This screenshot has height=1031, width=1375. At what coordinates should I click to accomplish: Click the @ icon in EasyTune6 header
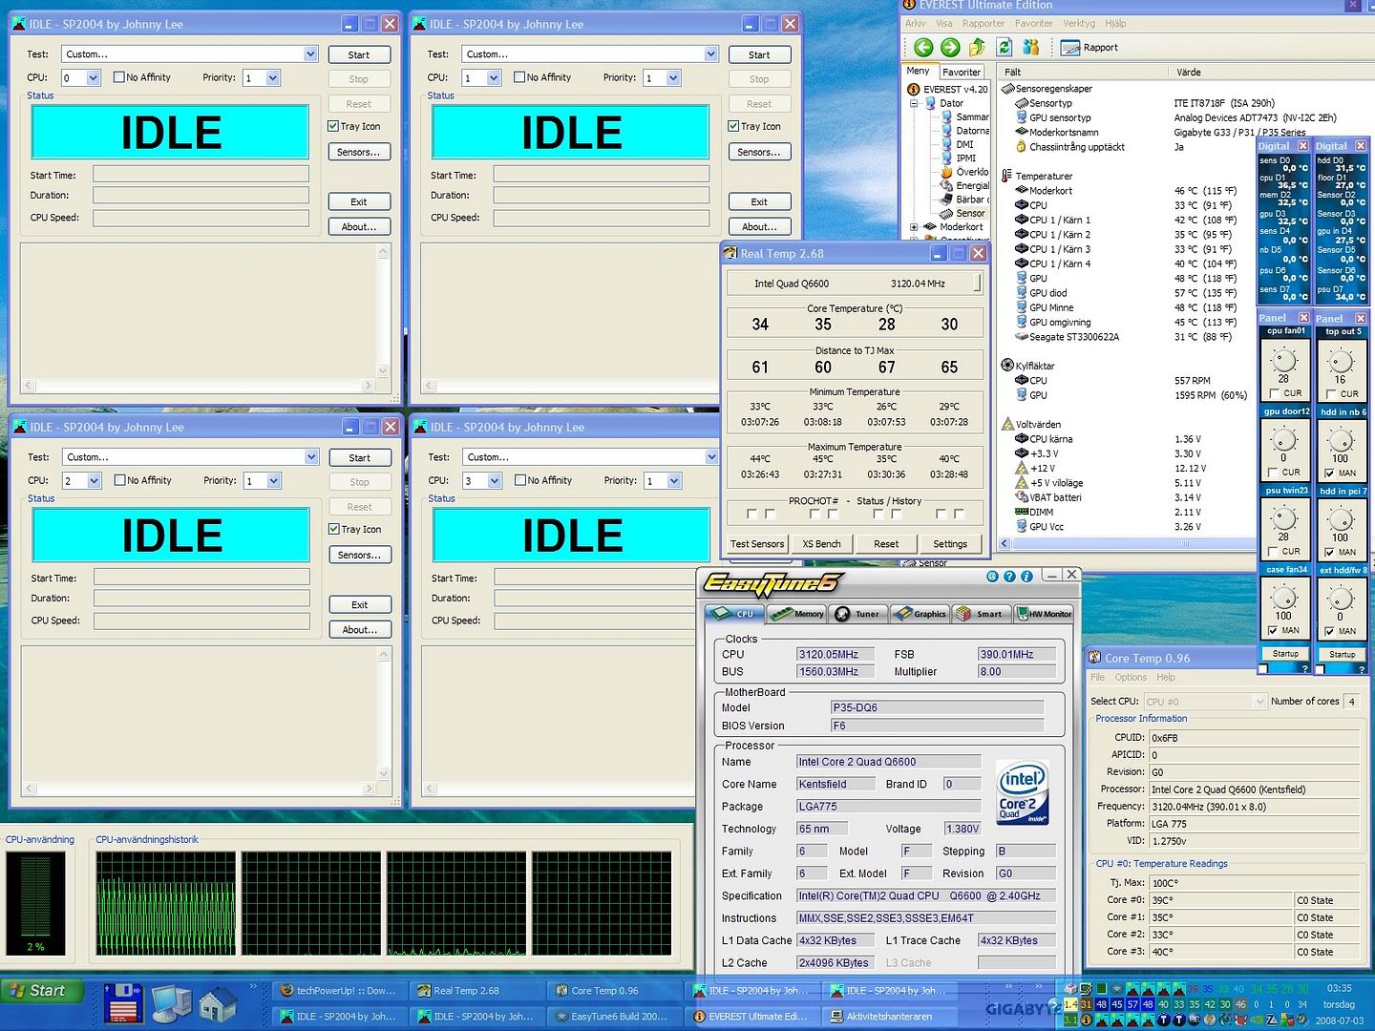click(x=992, y=576)
